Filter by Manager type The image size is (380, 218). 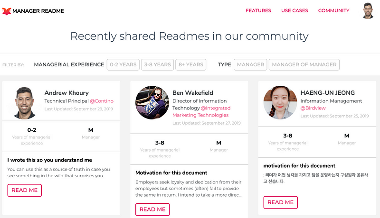tap(250, 64)
